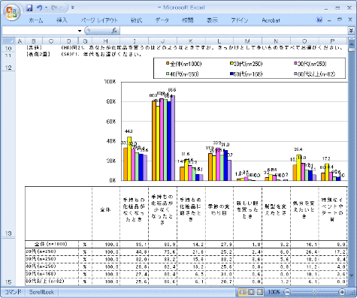Select the tallest purple bar labeled 86.6
This screenshot has height=298, width=357.
click(x=173, y=138)
